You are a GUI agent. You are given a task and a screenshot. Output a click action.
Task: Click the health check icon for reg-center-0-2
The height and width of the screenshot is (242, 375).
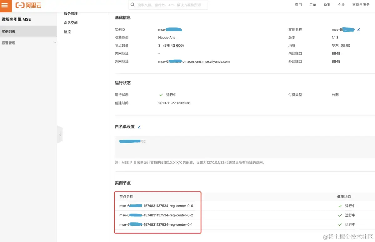340,215
